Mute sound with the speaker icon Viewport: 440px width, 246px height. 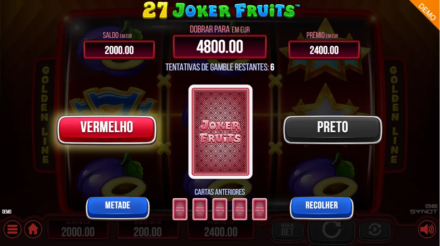[427, 229]
